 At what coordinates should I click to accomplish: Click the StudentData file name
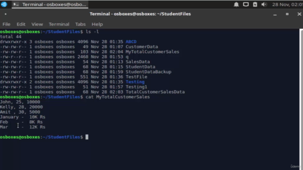click(x=140, y=67)
